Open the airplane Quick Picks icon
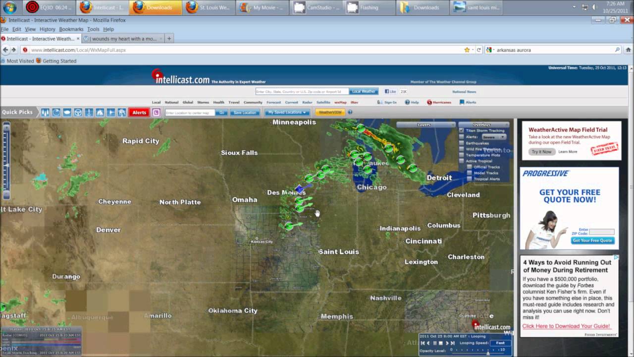This screenshot has width=634, height=357. [111, 113]
